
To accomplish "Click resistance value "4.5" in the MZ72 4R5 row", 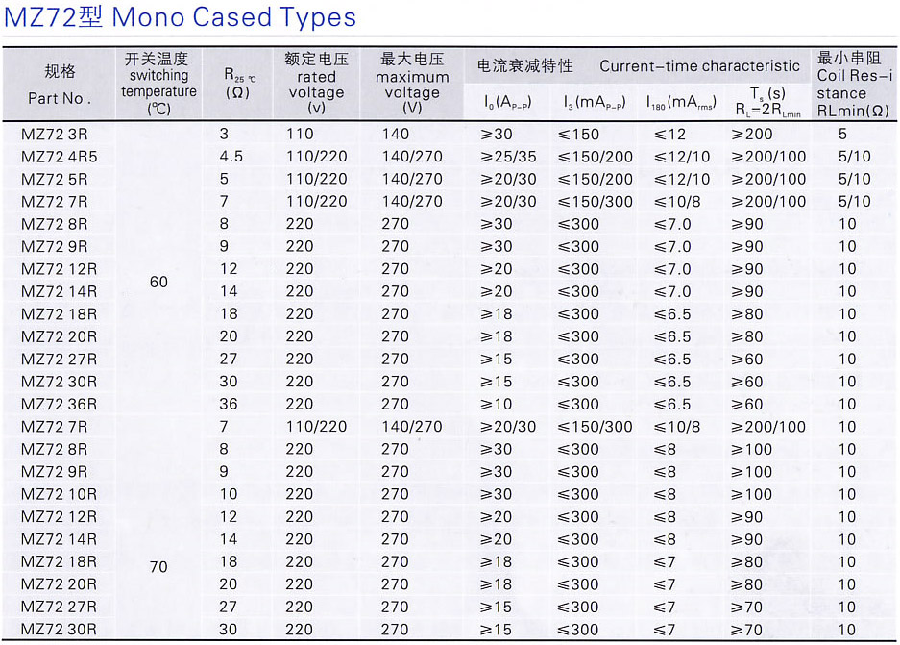I will (x=231, y=157).
